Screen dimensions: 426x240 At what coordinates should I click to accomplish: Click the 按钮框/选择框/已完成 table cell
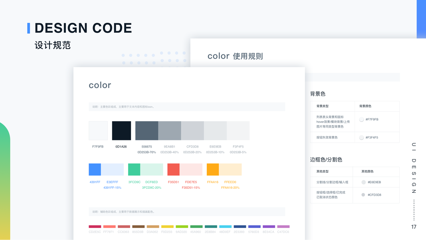(331, 194)
